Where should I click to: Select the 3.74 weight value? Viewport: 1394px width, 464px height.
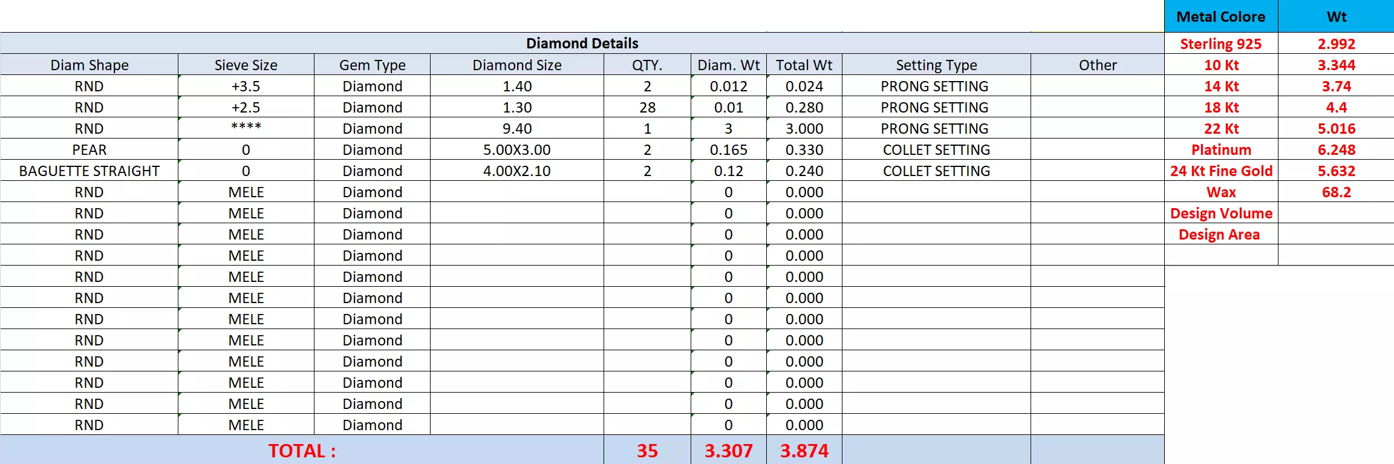coord(1337,86)
